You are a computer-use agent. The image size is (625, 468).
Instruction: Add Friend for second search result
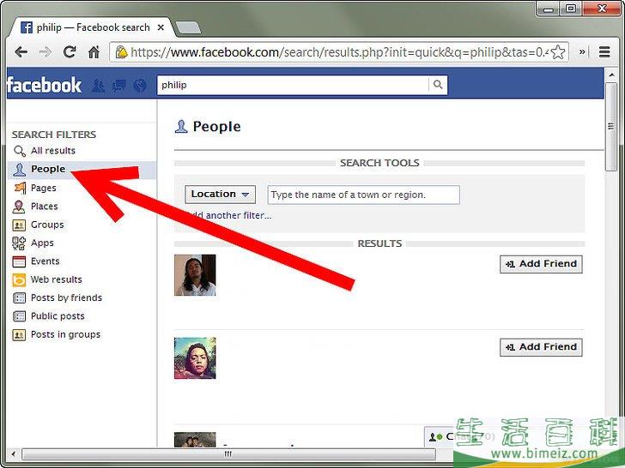coord(541,347)
